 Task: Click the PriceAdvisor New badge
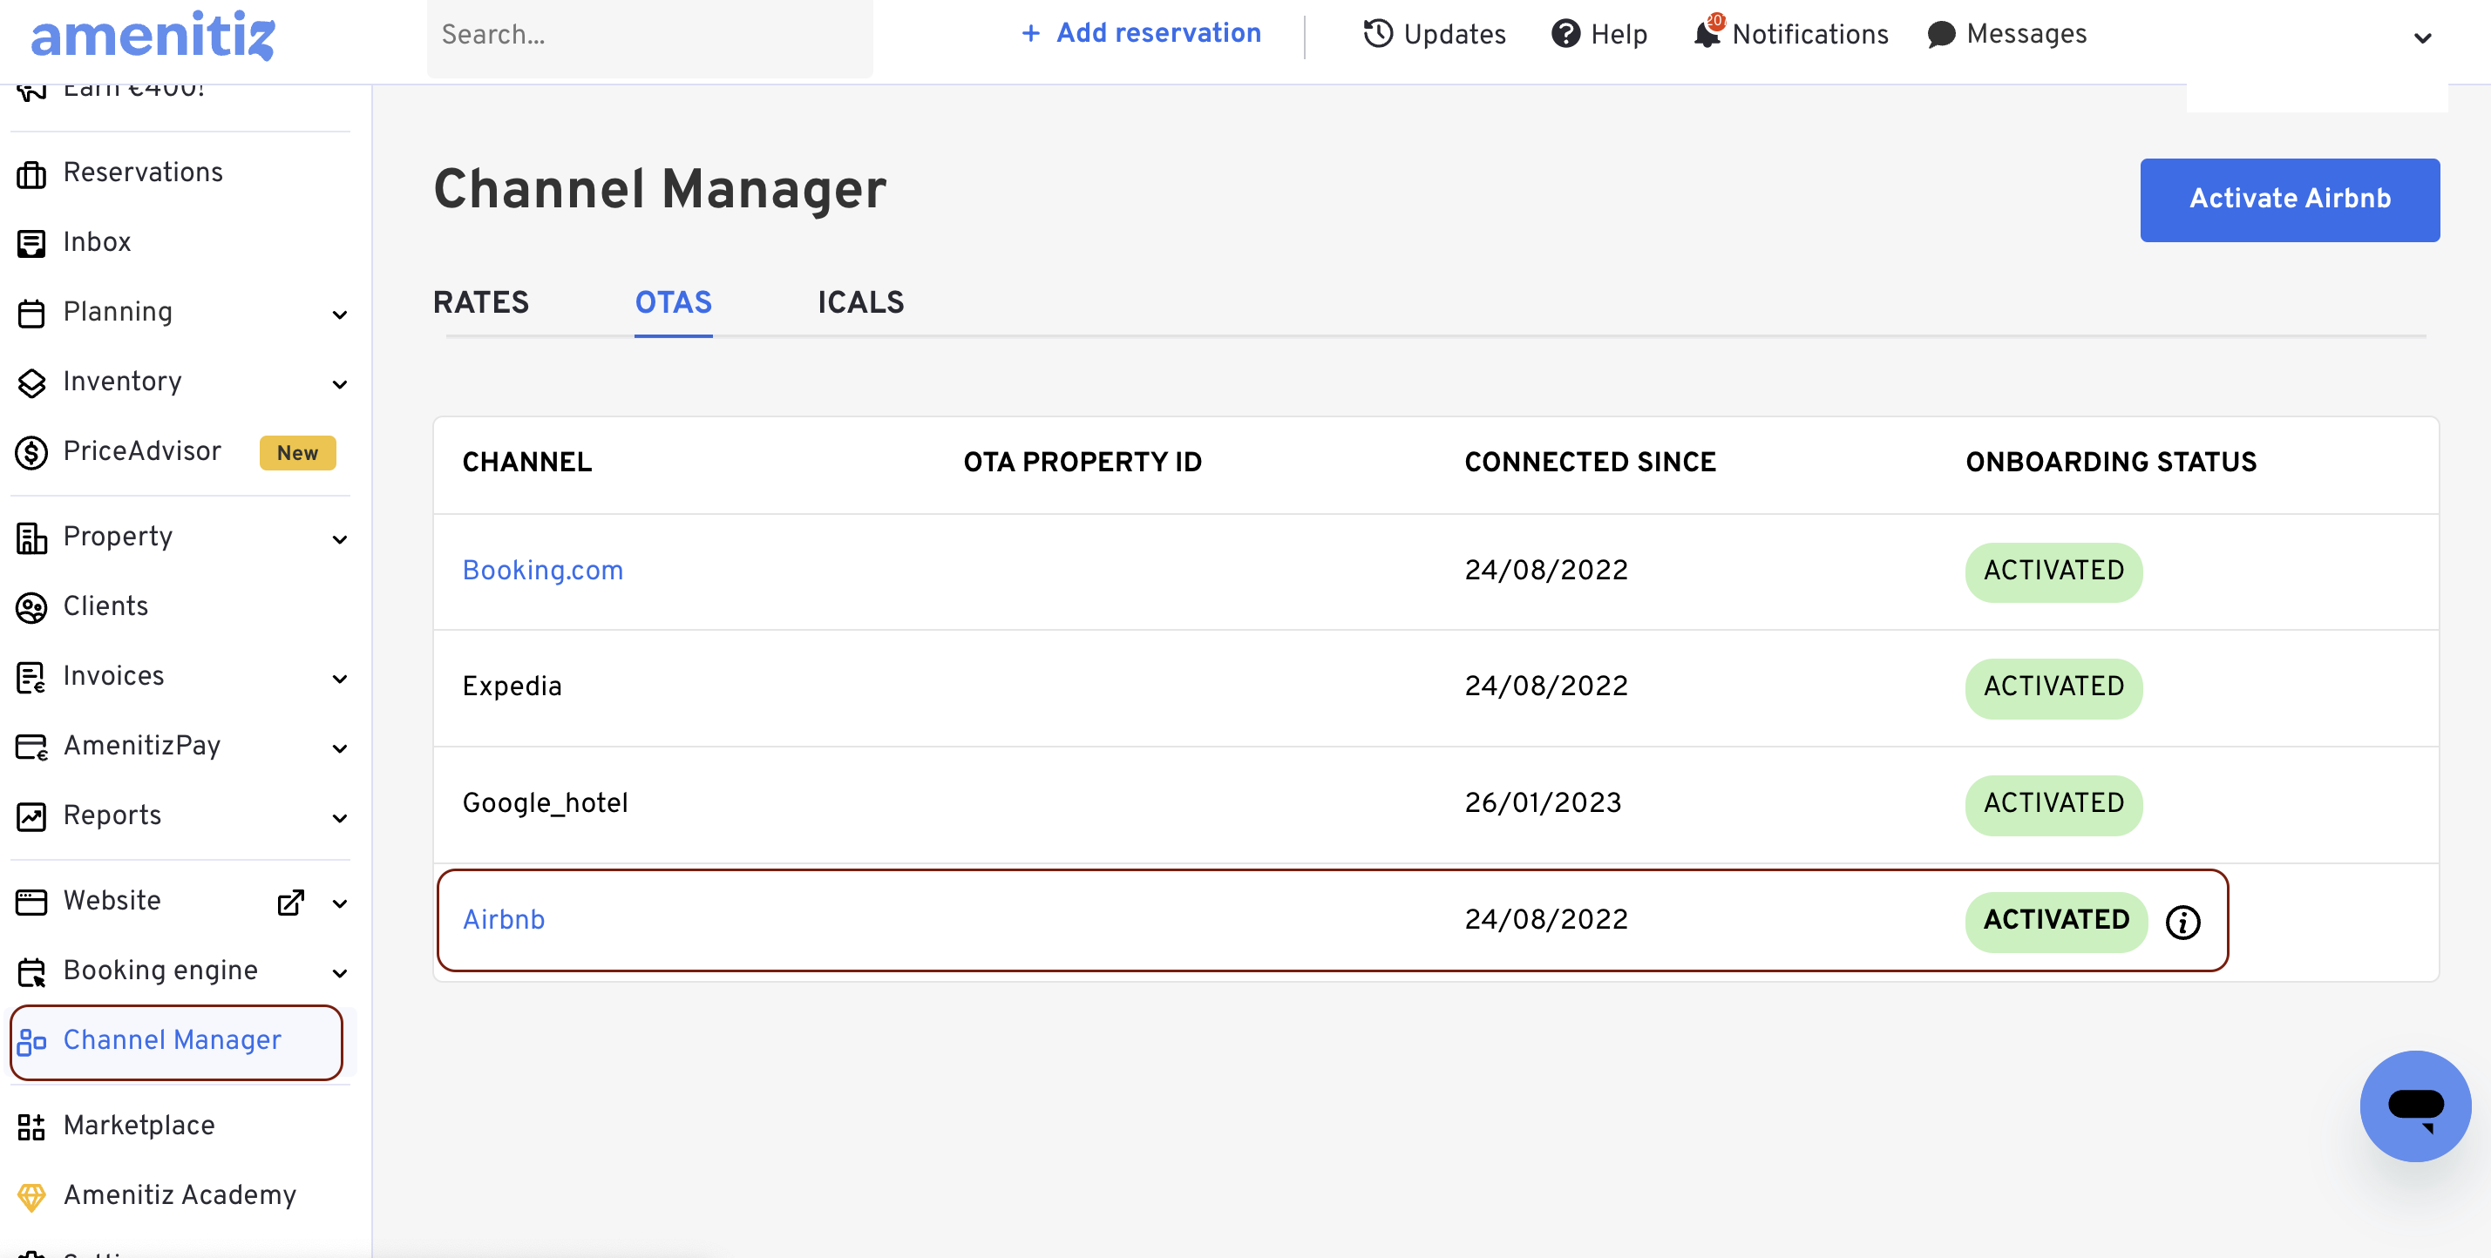(x=297, y=453)
